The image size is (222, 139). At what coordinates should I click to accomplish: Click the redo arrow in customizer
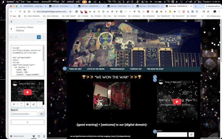tap(16, 37)
